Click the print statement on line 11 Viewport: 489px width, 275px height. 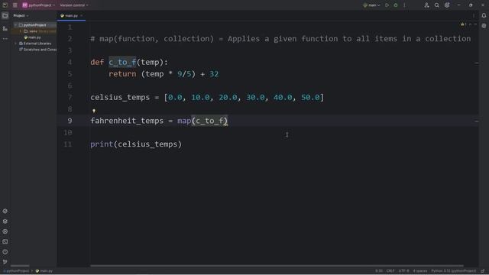(136, 144)
